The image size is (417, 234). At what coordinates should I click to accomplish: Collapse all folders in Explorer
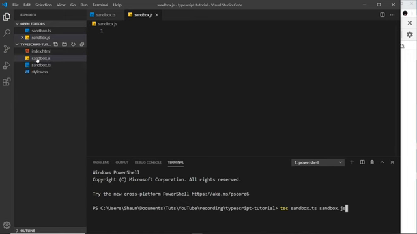82,44
